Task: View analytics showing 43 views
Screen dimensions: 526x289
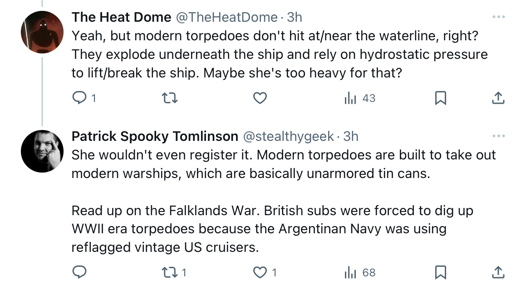Action: (x=359, y=98)
